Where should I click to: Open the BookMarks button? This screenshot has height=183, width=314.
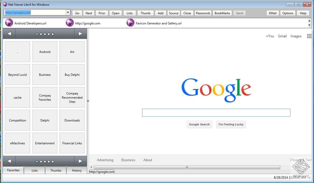[222, 13]
